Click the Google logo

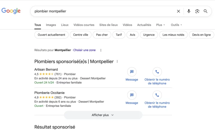pos(11,11)
